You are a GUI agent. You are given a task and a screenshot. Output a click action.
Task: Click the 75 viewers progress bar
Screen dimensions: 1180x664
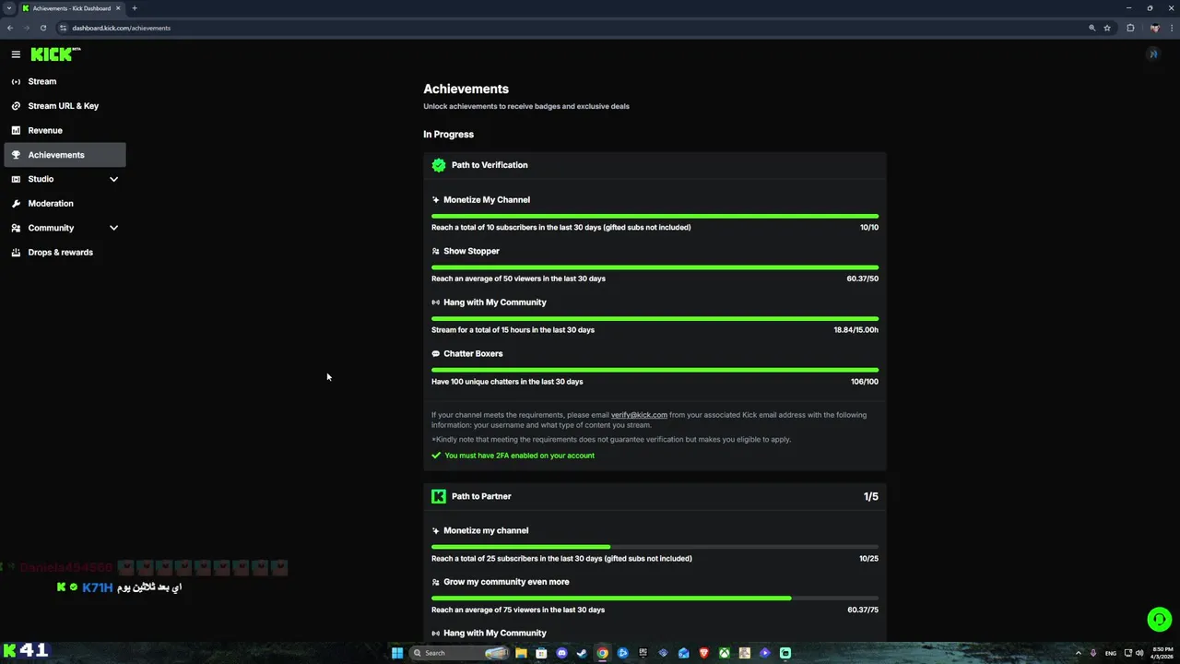tap(655, 599)
